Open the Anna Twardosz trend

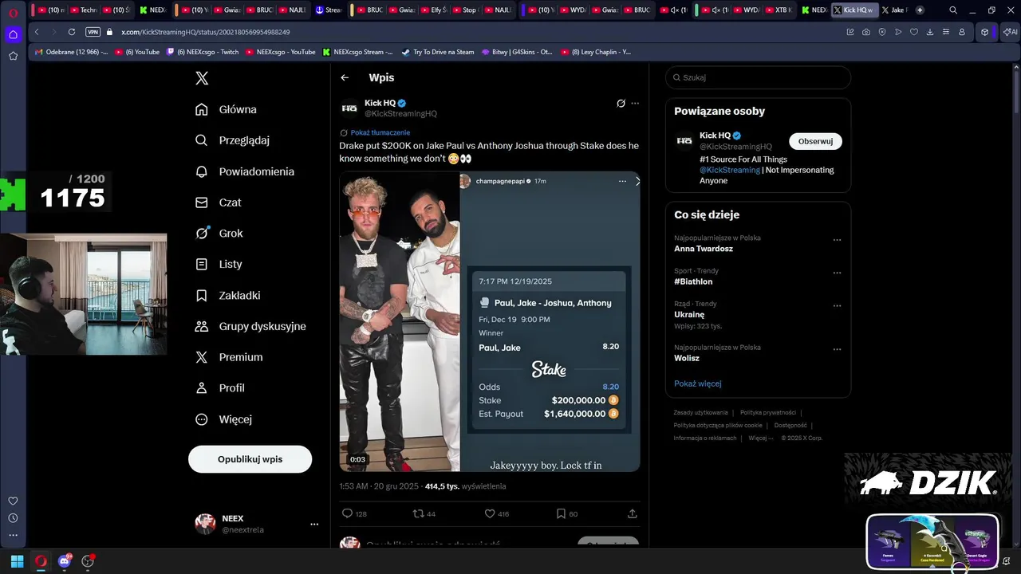pos(704,249)
